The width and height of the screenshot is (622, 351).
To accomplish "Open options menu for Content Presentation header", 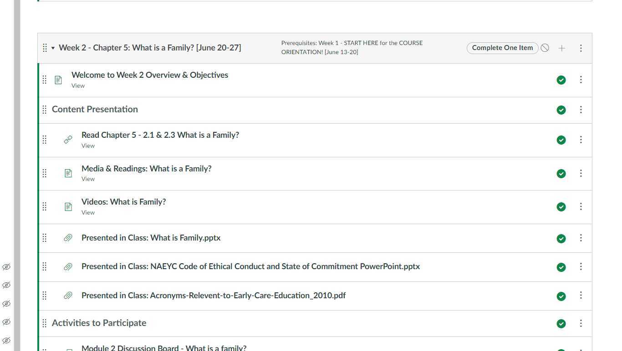I will 581,110.
